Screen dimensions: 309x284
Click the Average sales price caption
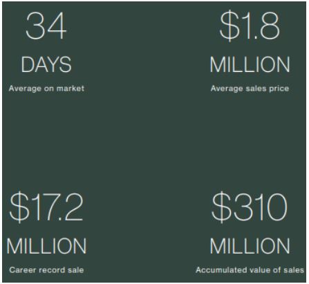coord(250,88)
